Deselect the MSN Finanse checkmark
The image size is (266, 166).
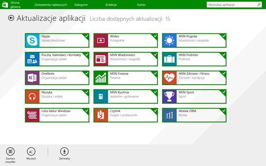155,73
